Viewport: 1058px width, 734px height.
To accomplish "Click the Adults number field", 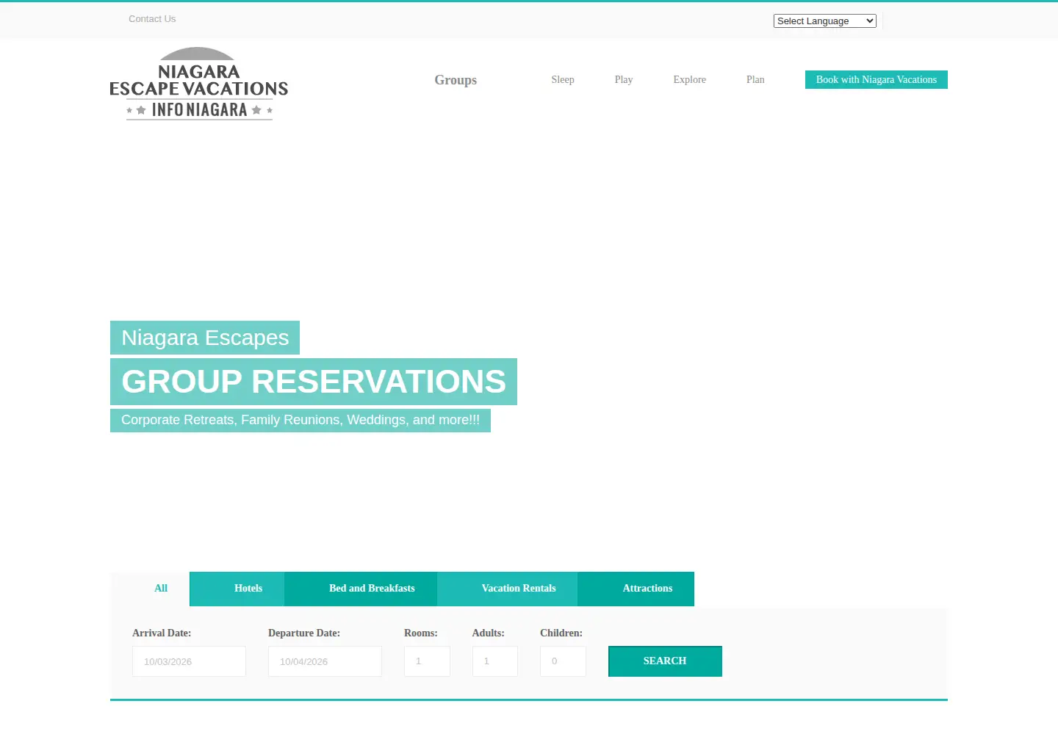I will coord(495,661).
